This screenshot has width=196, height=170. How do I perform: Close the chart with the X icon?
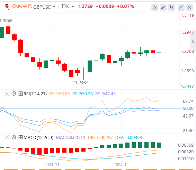tap(189, 7)
